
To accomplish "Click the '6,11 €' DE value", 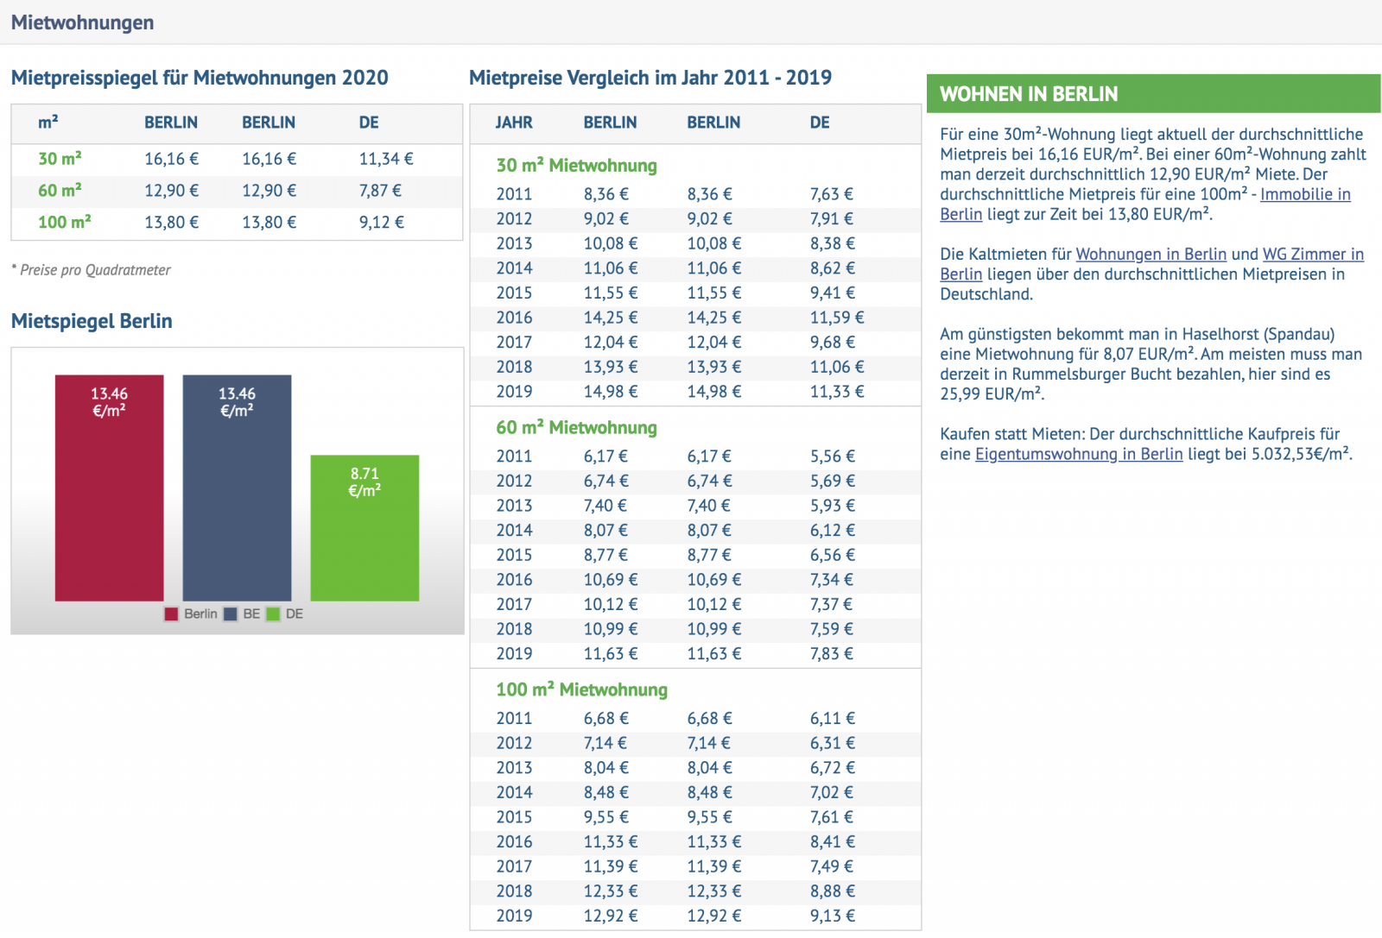I will (x=833, y=719).
